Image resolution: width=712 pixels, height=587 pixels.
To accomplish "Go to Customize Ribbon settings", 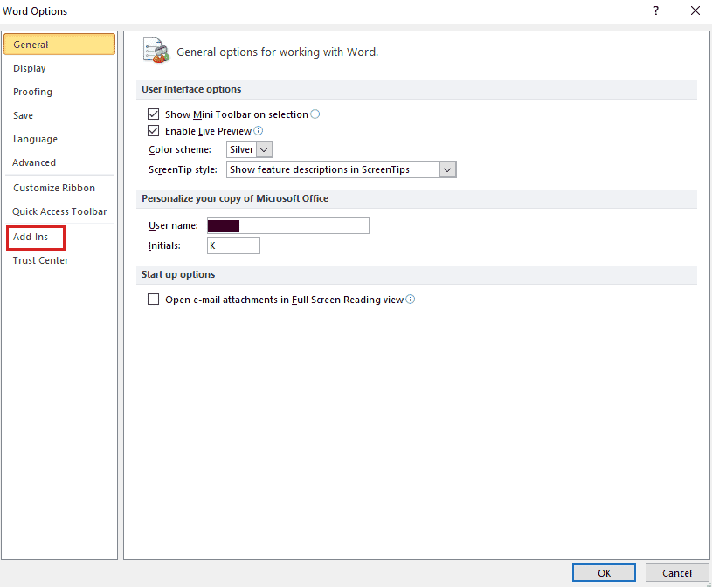I will point(54,188).
